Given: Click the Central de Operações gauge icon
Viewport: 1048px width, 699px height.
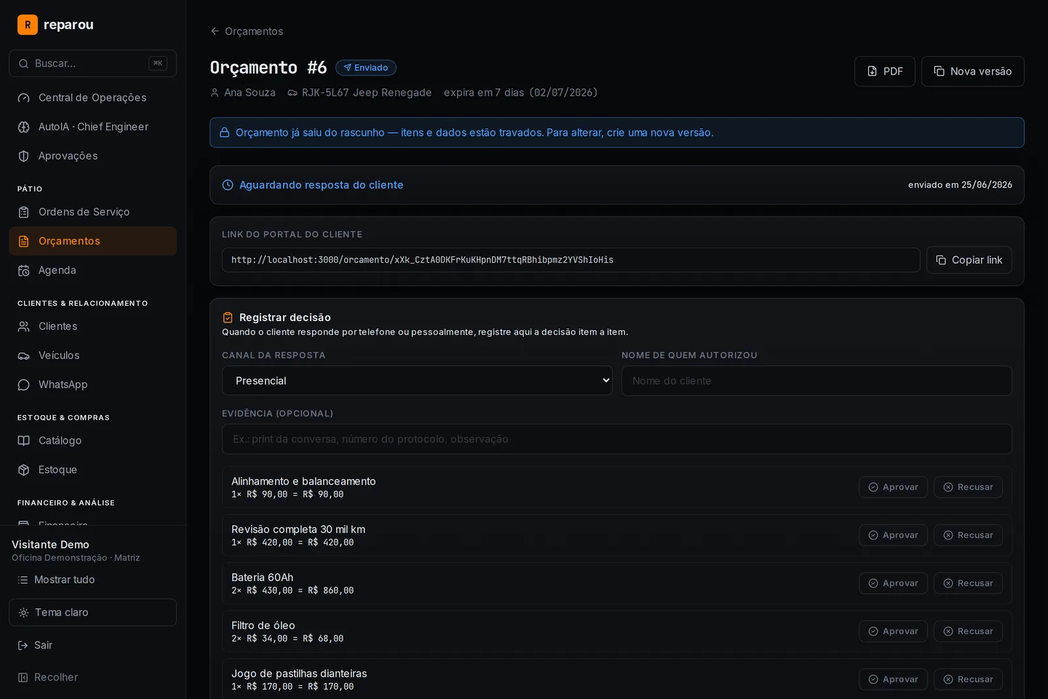Looking at the screenshot, I should coord(24,98).
